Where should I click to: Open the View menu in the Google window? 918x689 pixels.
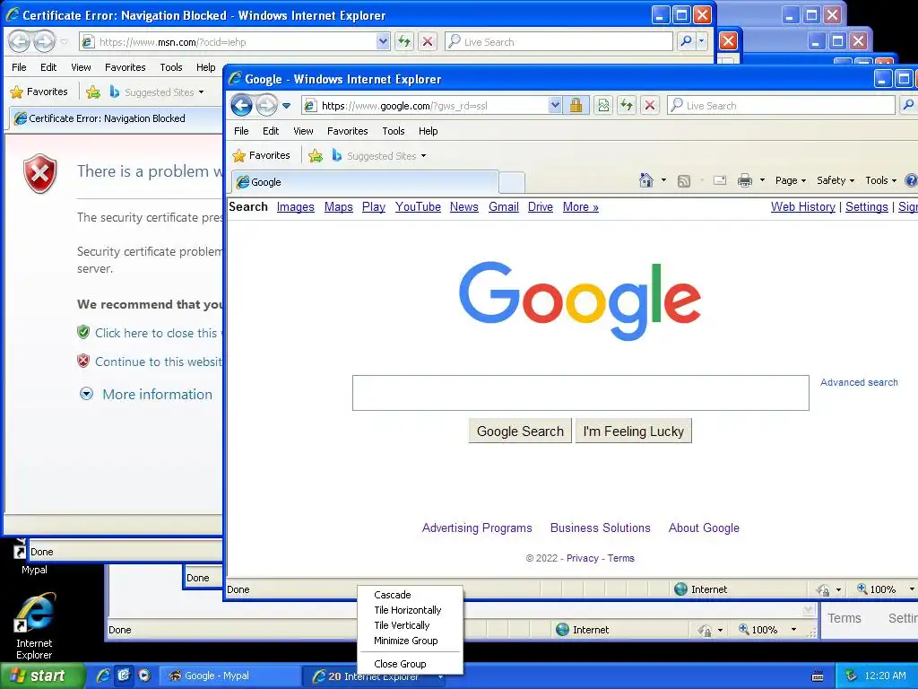coord(303,131)
